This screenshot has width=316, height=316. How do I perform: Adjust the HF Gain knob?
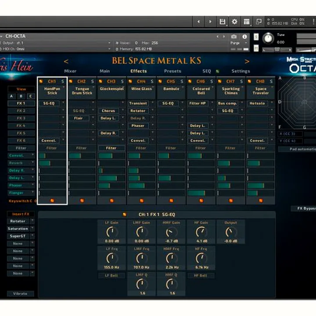point(201,232)
